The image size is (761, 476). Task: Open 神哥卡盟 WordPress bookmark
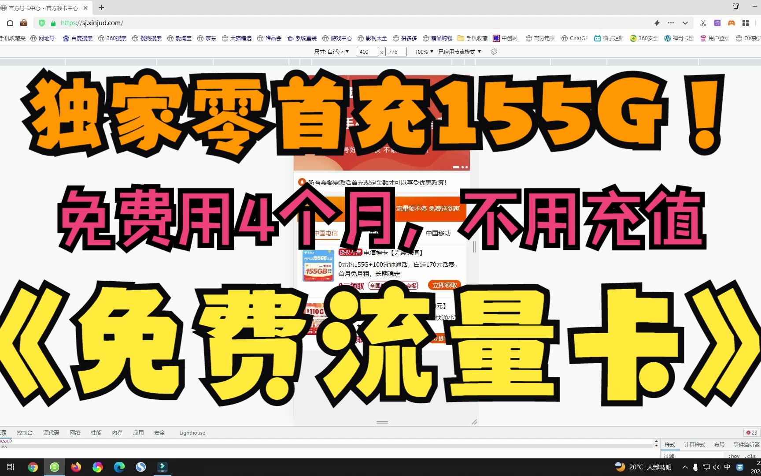tap(679, 38)
